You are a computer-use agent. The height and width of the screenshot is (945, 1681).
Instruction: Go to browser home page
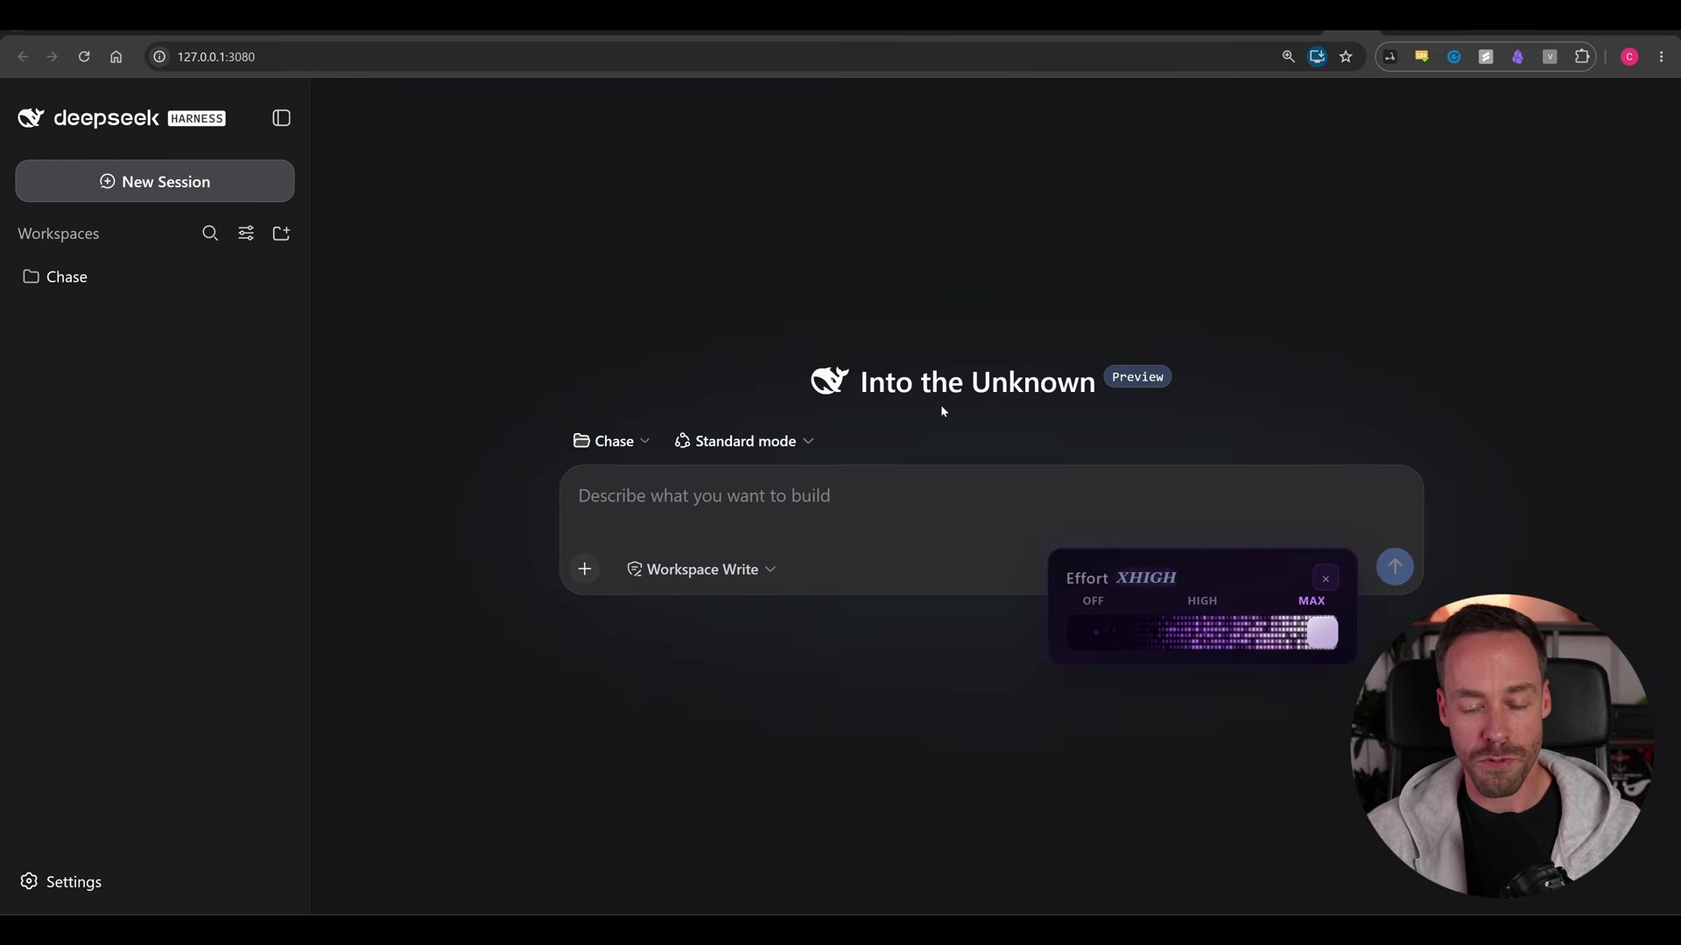pos(116,57)
